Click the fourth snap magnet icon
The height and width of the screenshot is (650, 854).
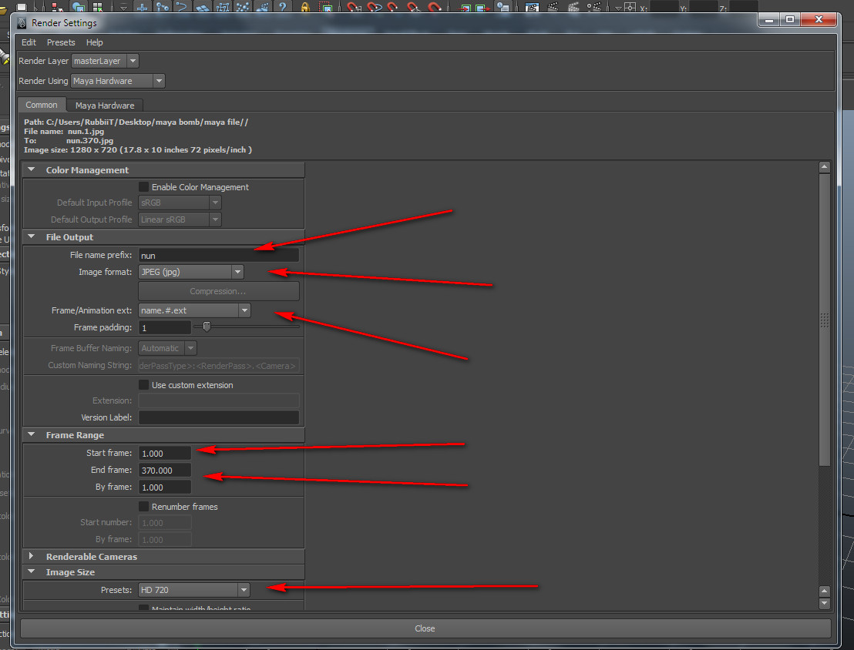click(x=414, y=6)
